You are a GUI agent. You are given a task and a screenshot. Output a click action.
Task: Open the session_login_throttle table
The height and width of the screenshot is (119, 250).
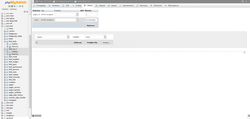(x=17, y=98)
